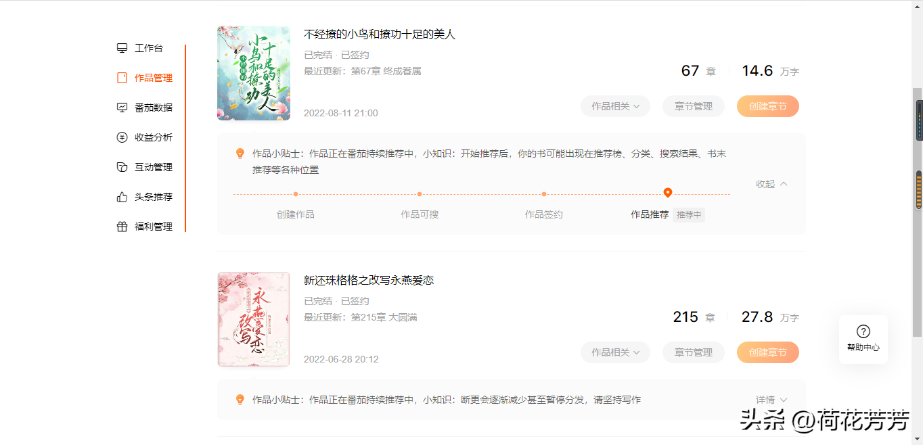Click the 作品管理 document icon
Viewport: 923px width, 445px height.
pos(122,78)
